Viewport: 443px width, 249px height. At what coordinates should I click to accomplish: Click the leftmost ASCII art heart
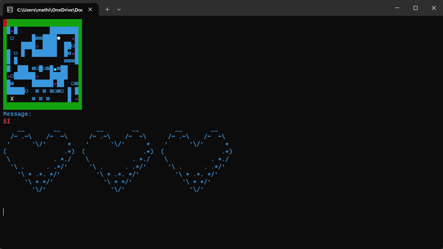pyautogui.click(x=38, y=159)
